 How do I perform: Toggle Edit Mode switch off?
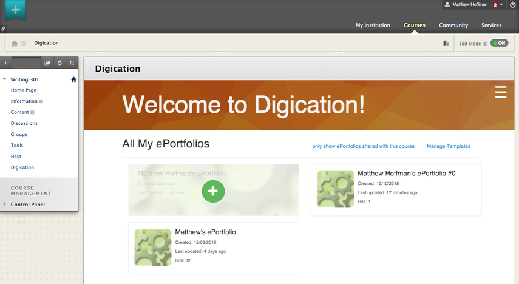499,43
